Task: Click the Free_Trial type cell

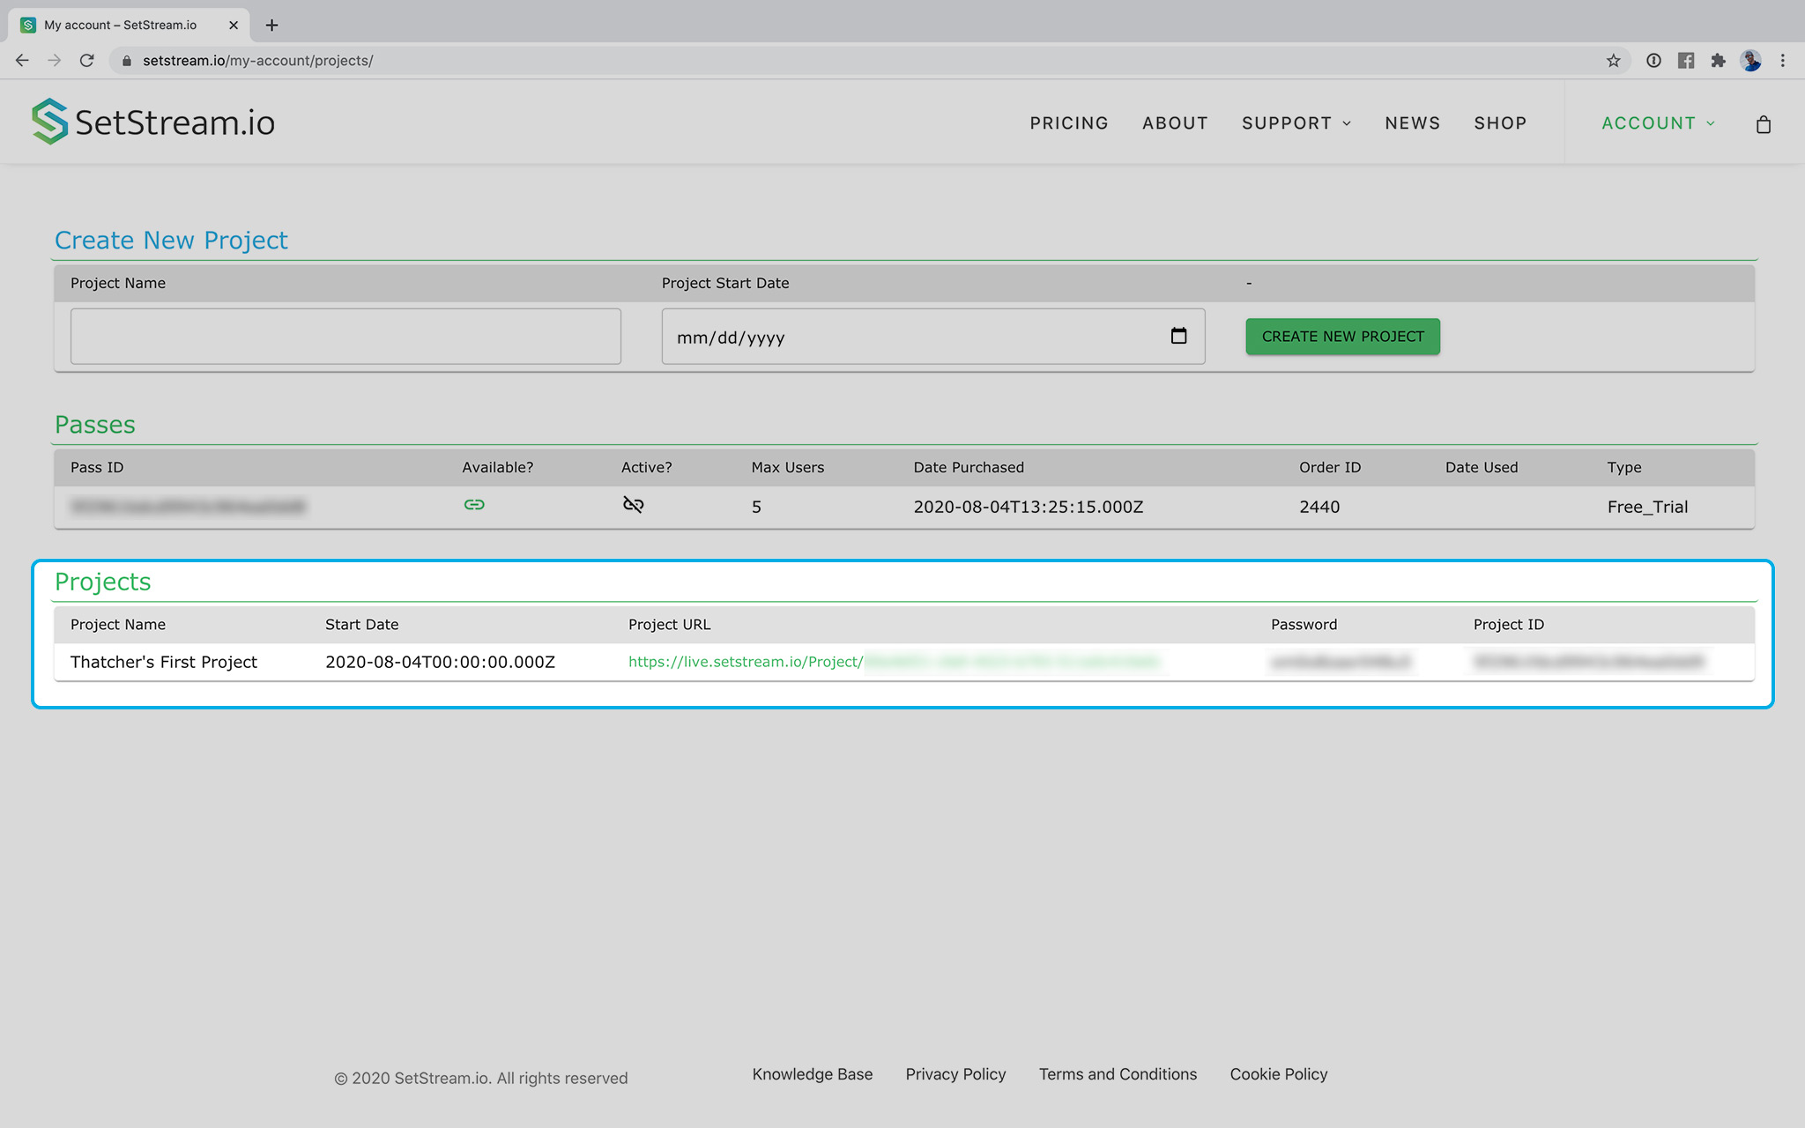Action: click(x=1647, y=507)
